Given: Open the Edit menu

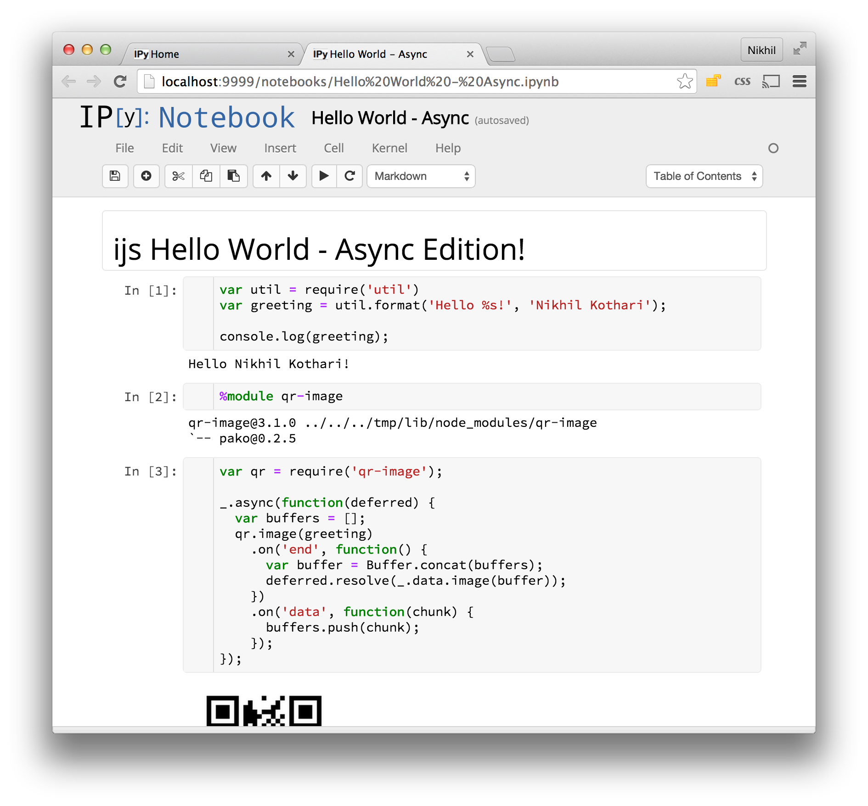Looking at the screenshot, I should coord(172,148).
